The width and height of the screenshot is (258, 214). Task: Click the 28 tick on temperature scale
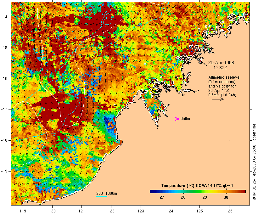click(183, 197)
